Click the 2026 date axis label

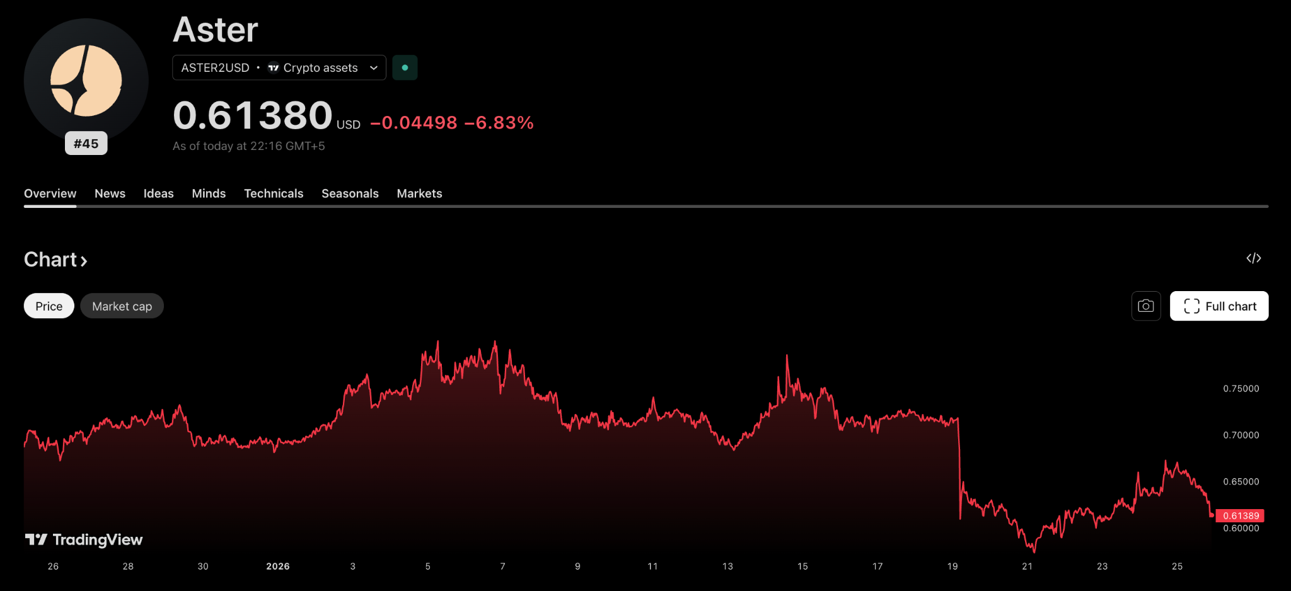click(x=278, y=566)
